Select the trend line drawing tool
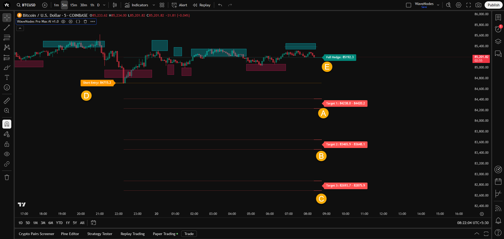 click(7, 28)
